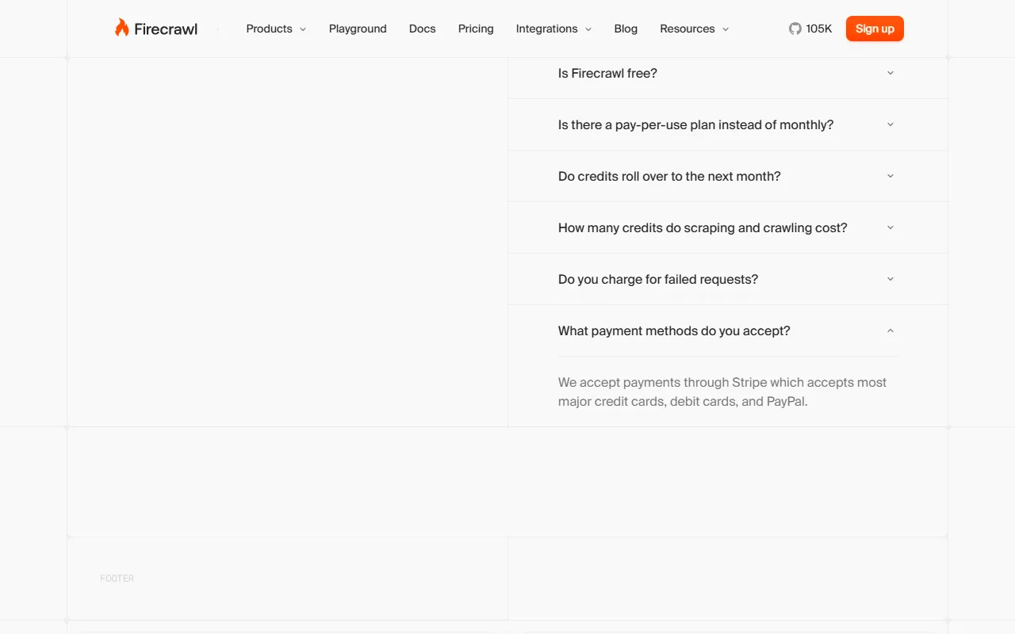Viewport: 1015px width, 634px height.
Task: Click chevron beside pay-per-use plan question
Action: click(890, 124)
